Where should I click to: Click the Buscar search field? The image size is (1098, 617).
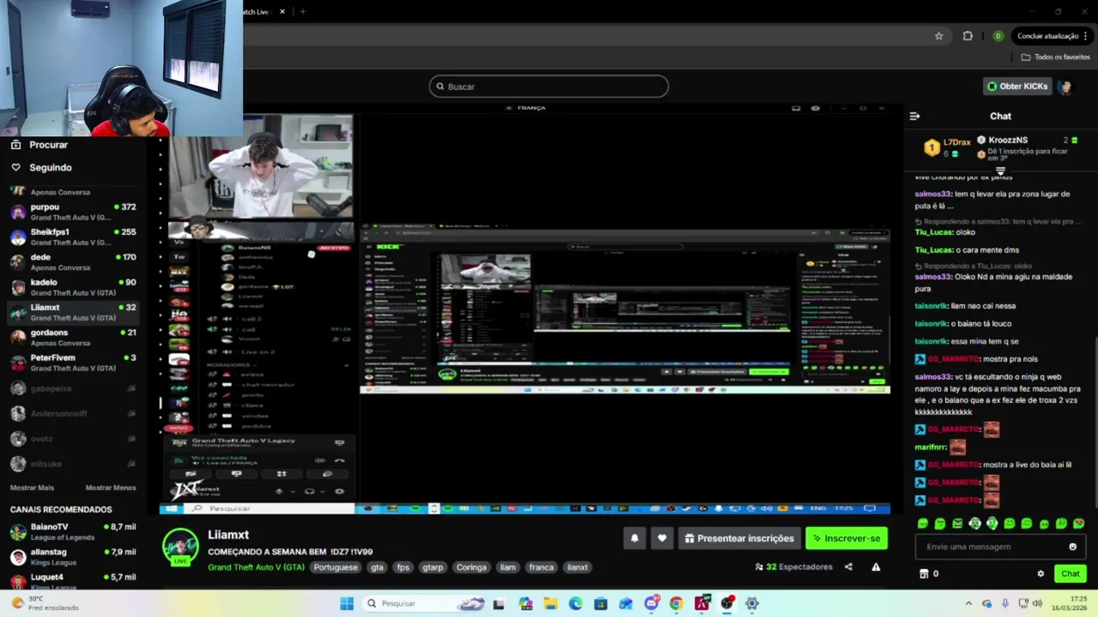pos(549,87)
